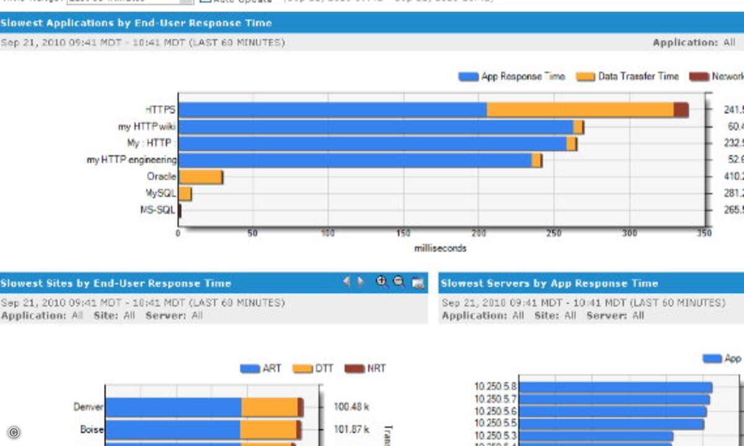Click the Data Transfer Time legend swatch
744x446 pixels.
coord(585,77)
